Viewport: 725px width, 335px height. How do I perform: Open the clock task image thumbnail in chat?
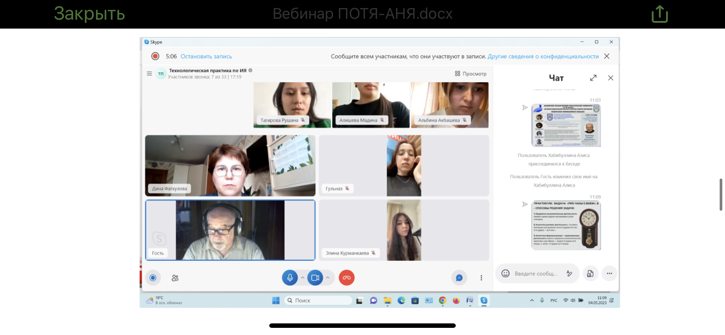pyautogui.click(x=566, y=225)
